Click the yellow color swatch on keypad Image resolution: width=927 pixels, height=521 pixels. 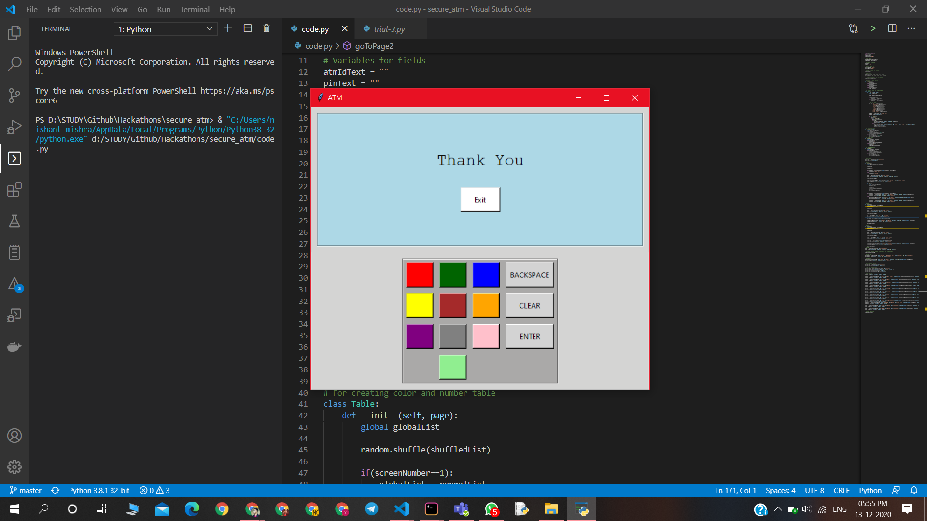coord(420,306)
